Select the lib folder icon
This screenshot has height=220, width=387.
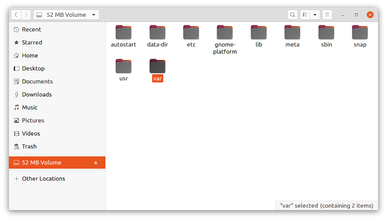pyautogui.click(x=259, y=32)
